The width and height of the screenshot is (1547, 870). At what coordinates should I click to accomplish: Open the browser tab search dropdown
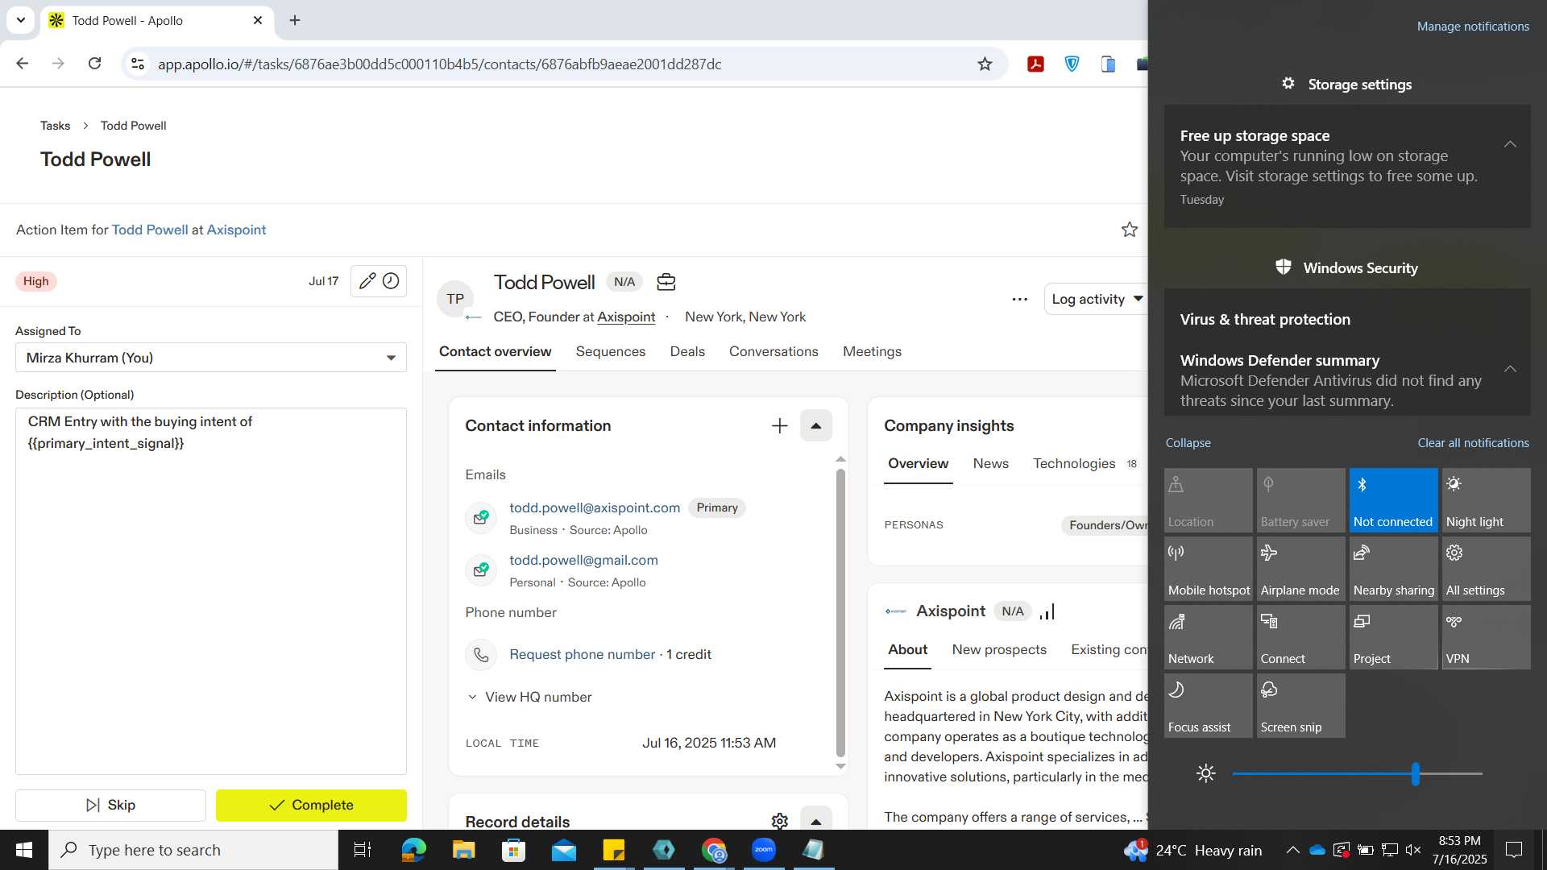tap(21, 20)
